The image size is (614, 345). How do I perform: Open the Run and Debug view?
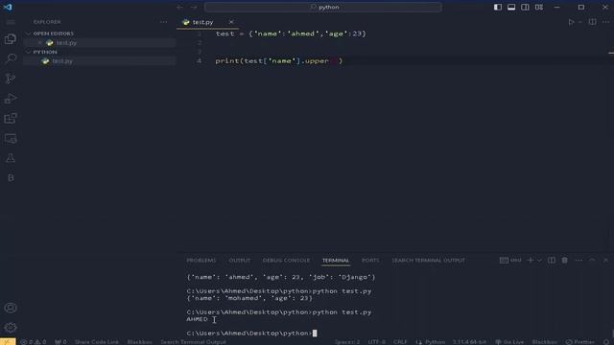(11, 99)
